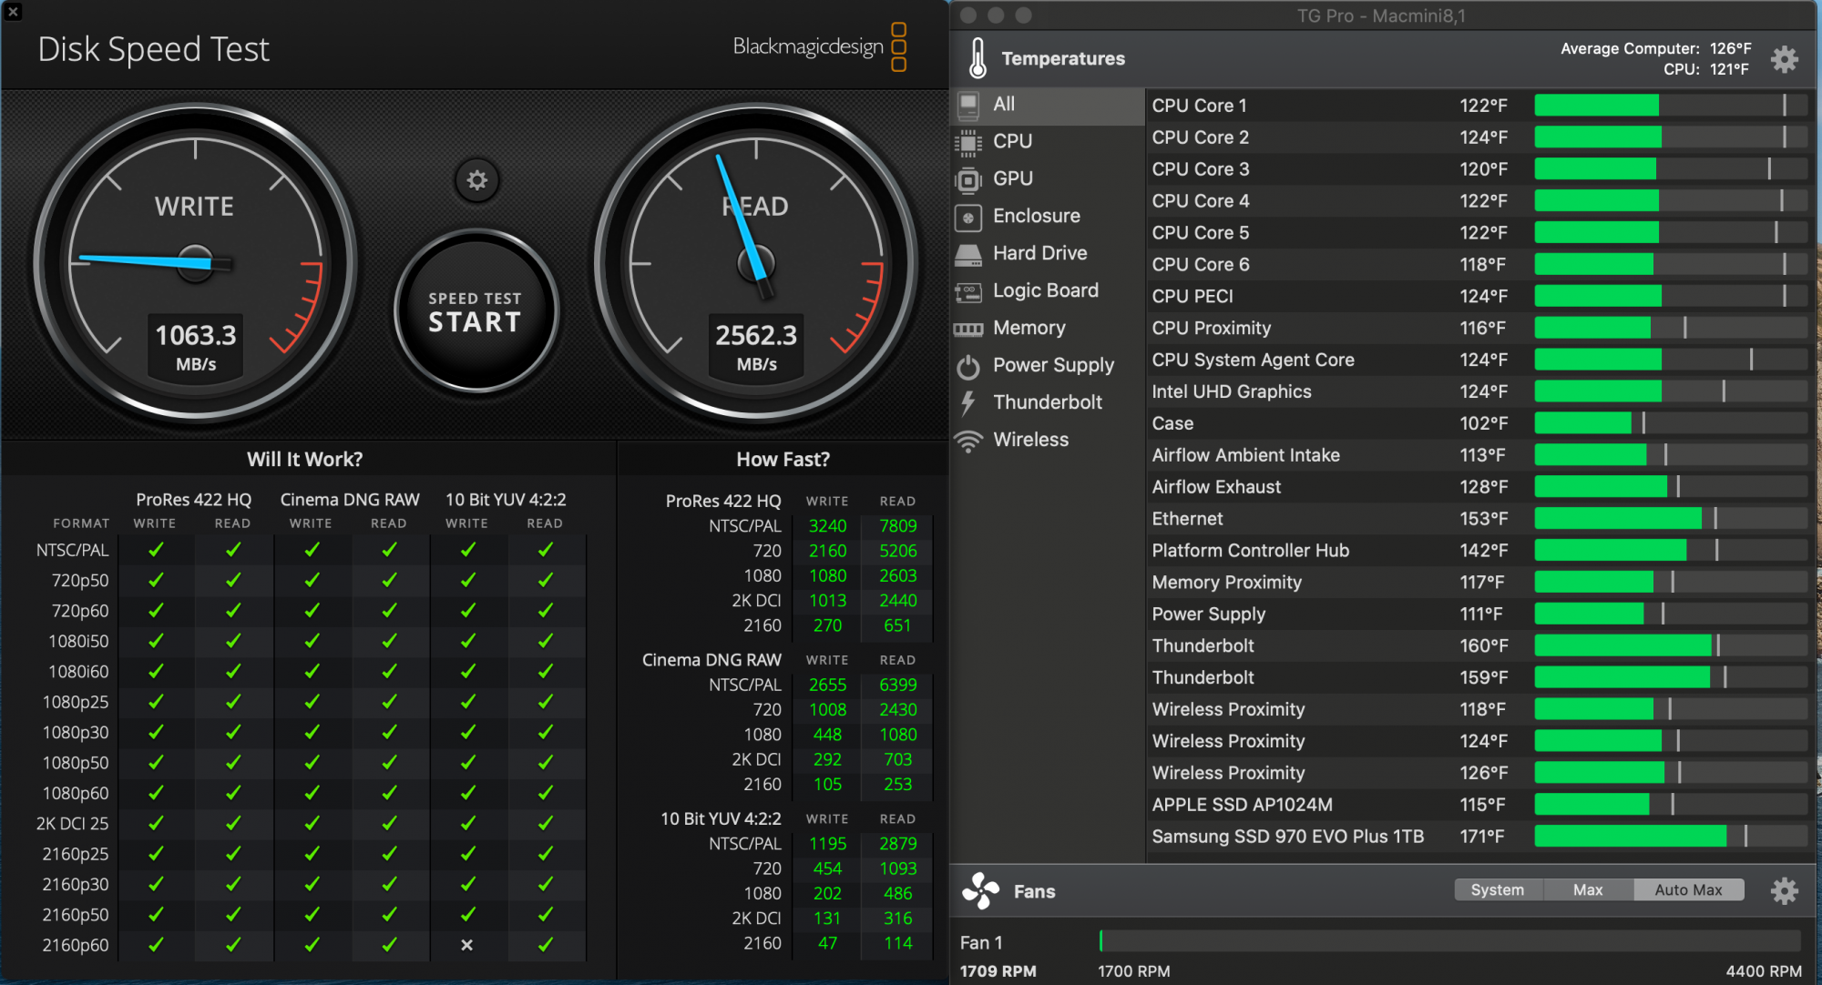Click the 1080p25 format row label
This screenshot has height=985, width=1822.
76,702
